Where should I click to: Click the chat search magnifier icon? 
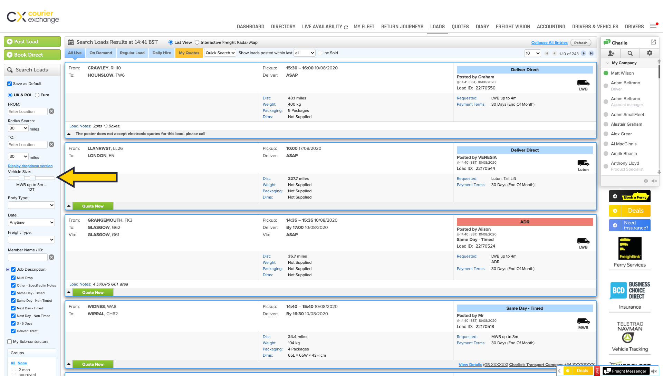click(x=630, y=53)
